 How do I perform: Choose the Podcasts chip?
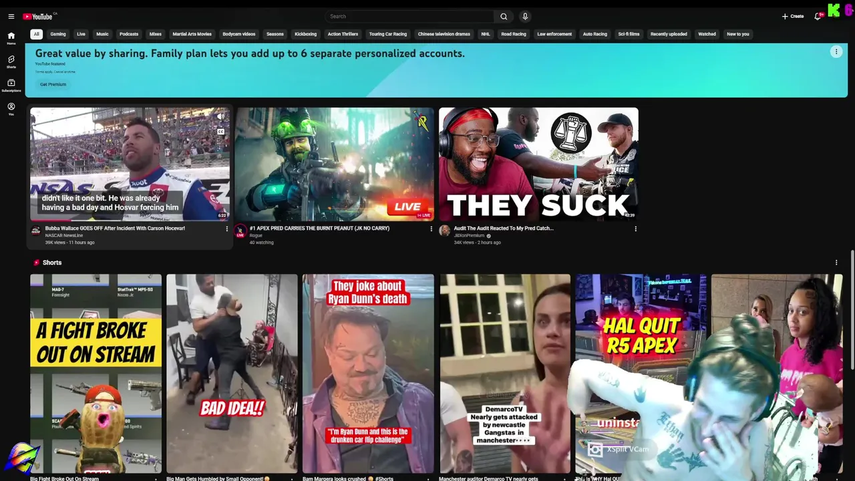click(129, 34)
